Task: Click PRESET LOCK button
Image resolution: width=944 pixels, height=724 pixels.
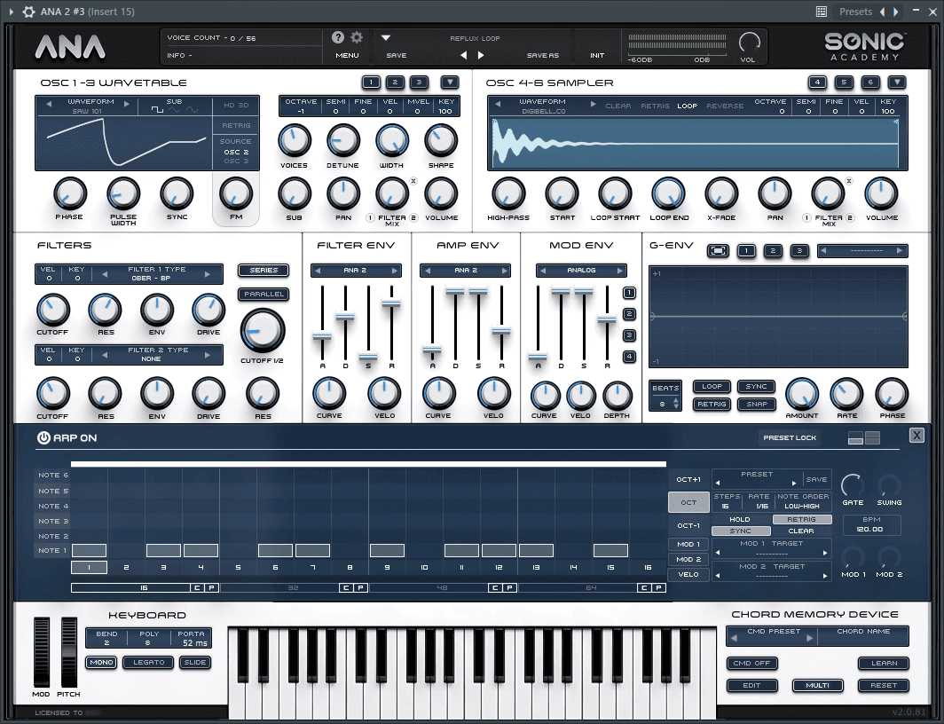Action: click(790, 437)
